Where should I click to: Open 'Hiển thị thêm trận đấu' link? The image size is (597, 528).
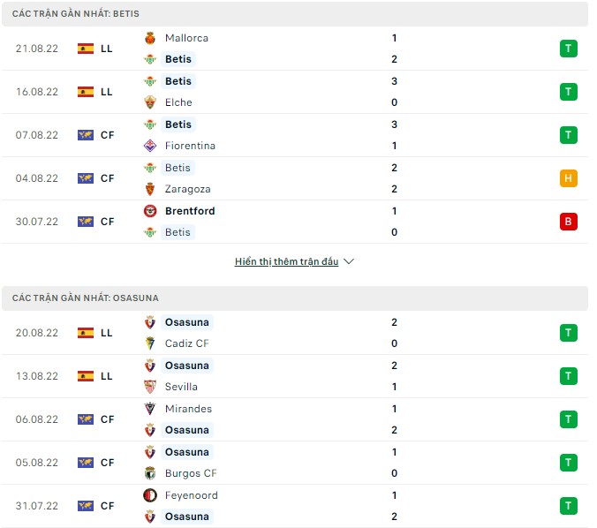click(x=287, y=262)
